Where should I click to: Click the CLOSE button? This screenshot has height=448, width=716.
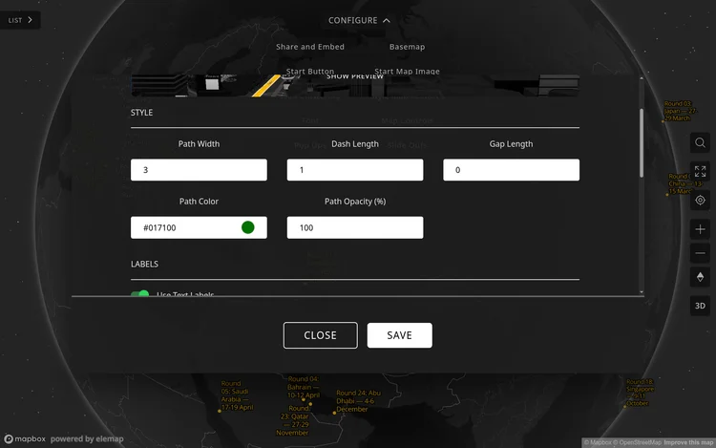pyautogui.click(x=320, y=335)
